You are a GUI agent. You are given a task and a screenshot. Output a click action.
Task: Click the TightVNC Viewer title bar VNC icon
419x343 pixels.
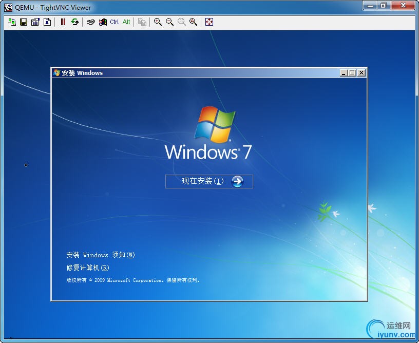[8, 8]
